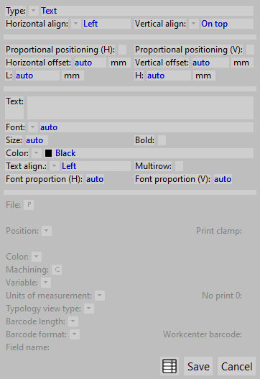
Task: Click the L dimension input field
Action: click(37, 76)
